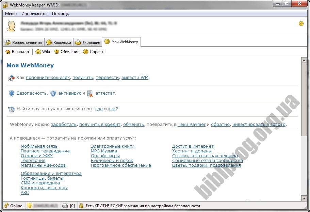Click the user avatar icon
310x212 pixels.
(x=11, y=26)
